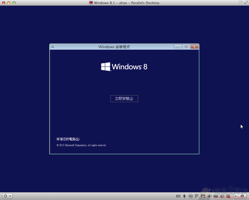The height and width of the screenshot is (200, 249).
Task: Click the red gear Parallels Tools icon
Action: [228, 196]
